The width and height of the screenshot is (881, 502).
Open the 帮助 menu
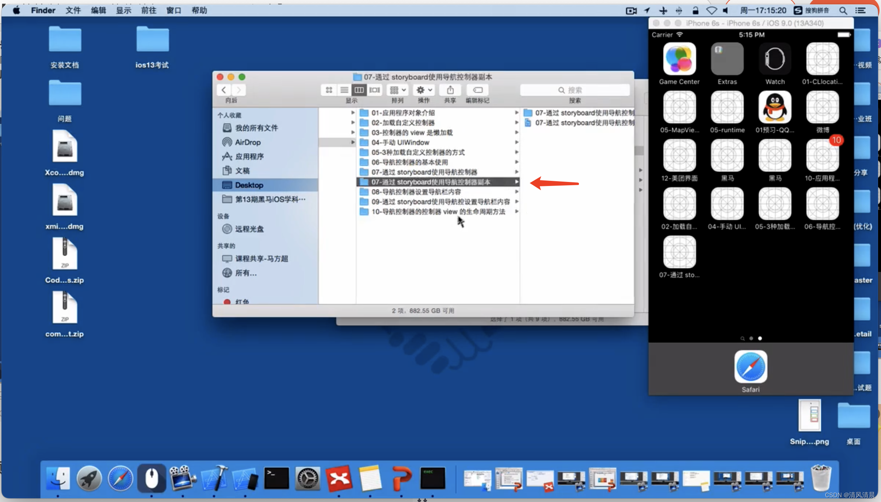click(x=199, y=11)
